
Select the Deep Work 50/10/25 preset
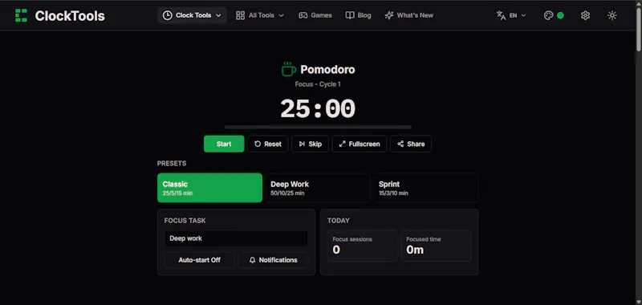tap(318, 188)
